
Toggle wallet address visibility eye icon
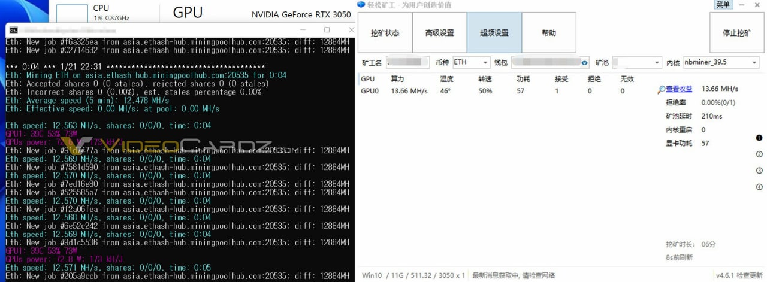585,62
